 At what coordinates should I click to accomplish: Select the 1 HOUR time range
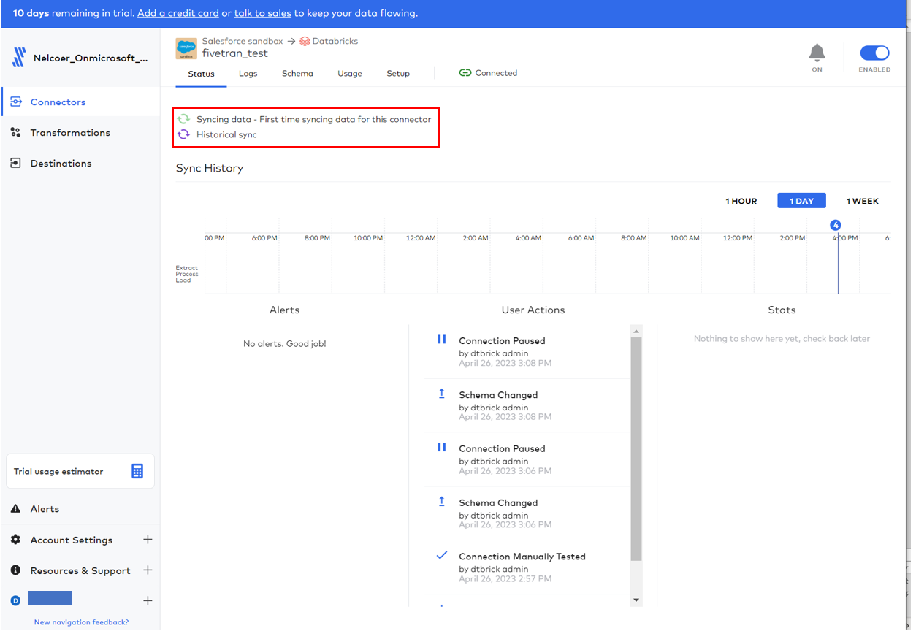click(x=741, y=201)
